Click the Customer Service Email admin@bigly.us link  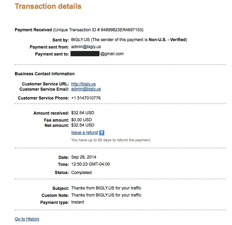[86, 89]
